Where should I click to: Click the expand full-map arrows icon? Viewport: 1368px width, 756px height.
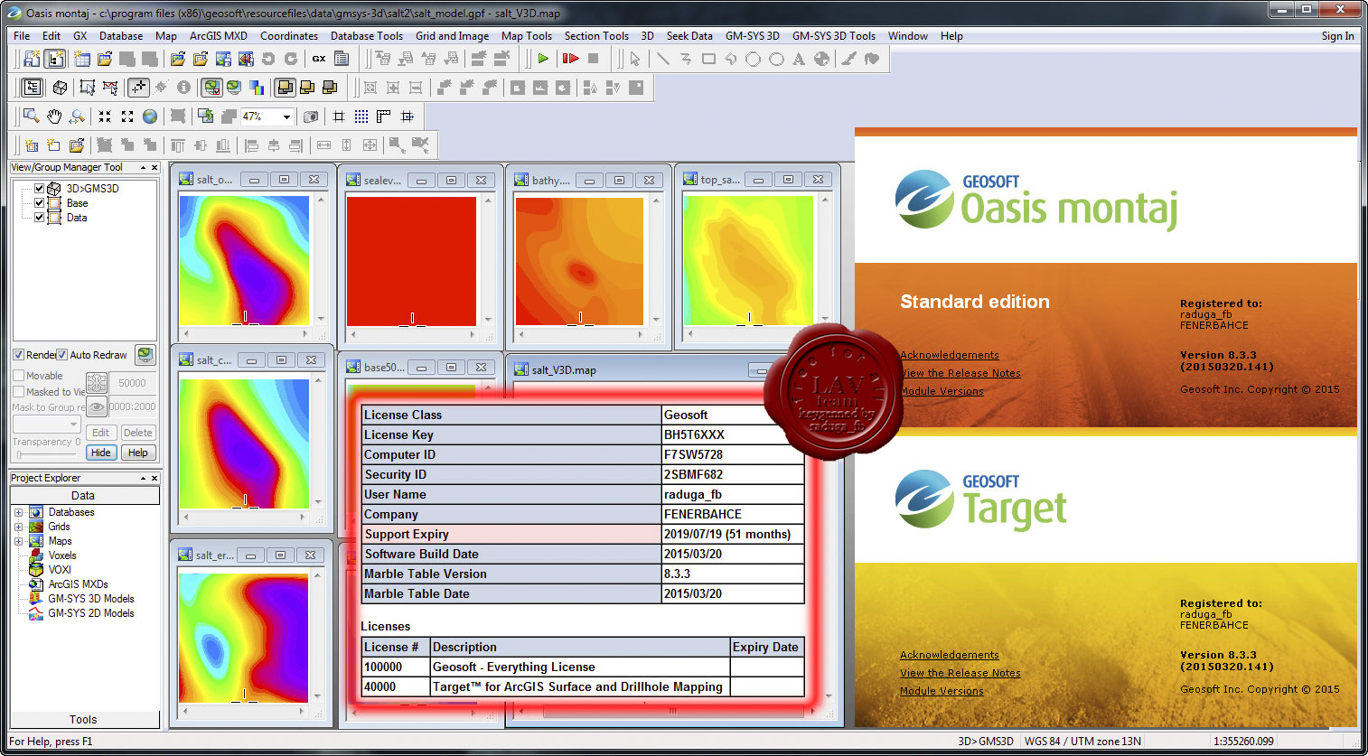127,117
